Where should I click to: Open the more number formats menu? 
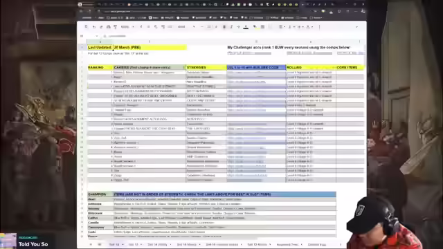pos(170,27)
